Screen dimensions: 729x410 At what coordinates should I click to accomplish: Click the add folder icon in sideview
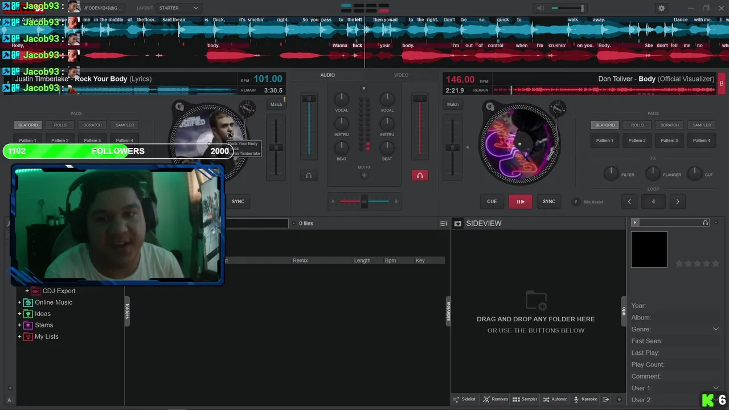pyautogui.click(x=536, y=300)
